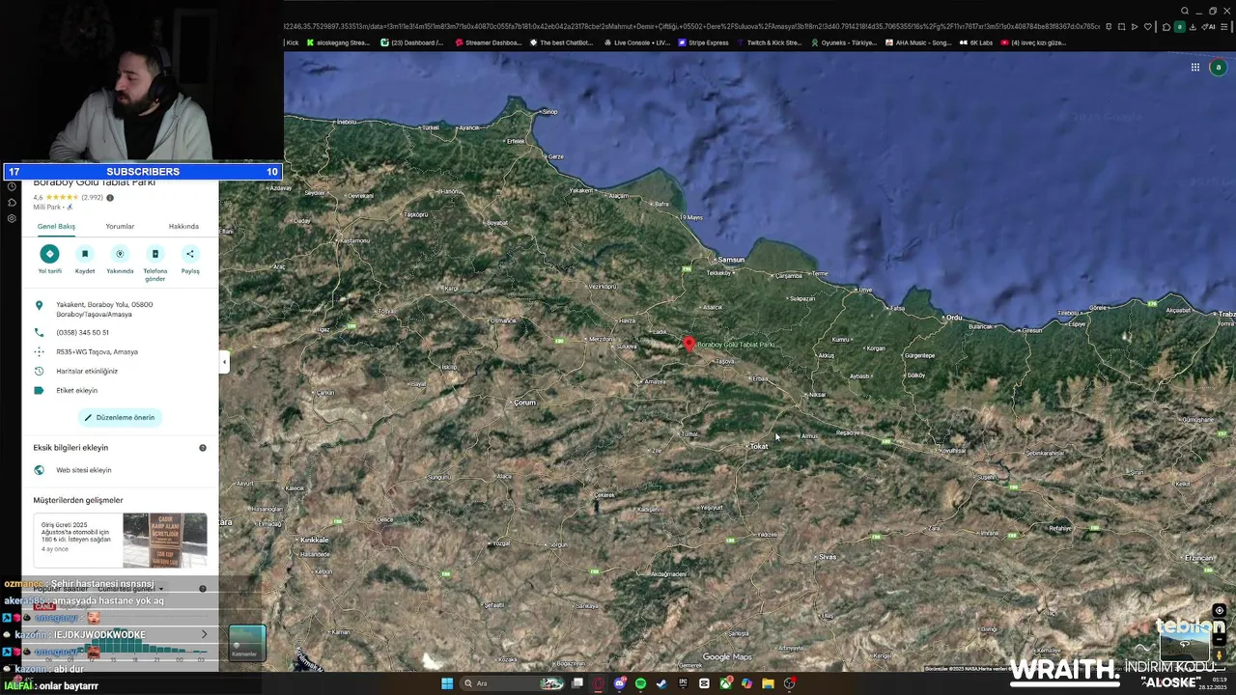Open Spotify from the taskbar
This screenshot has width=1236, height=695.
point(640,683)
